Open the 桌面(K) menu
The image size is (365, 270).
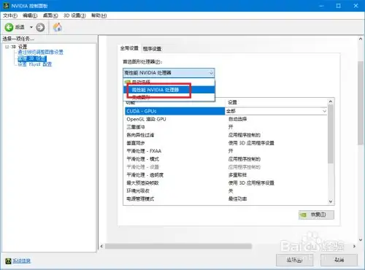coord(50,15)
